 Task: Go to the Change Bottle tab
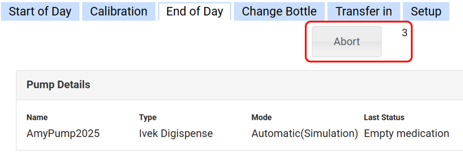pos(279,12)
